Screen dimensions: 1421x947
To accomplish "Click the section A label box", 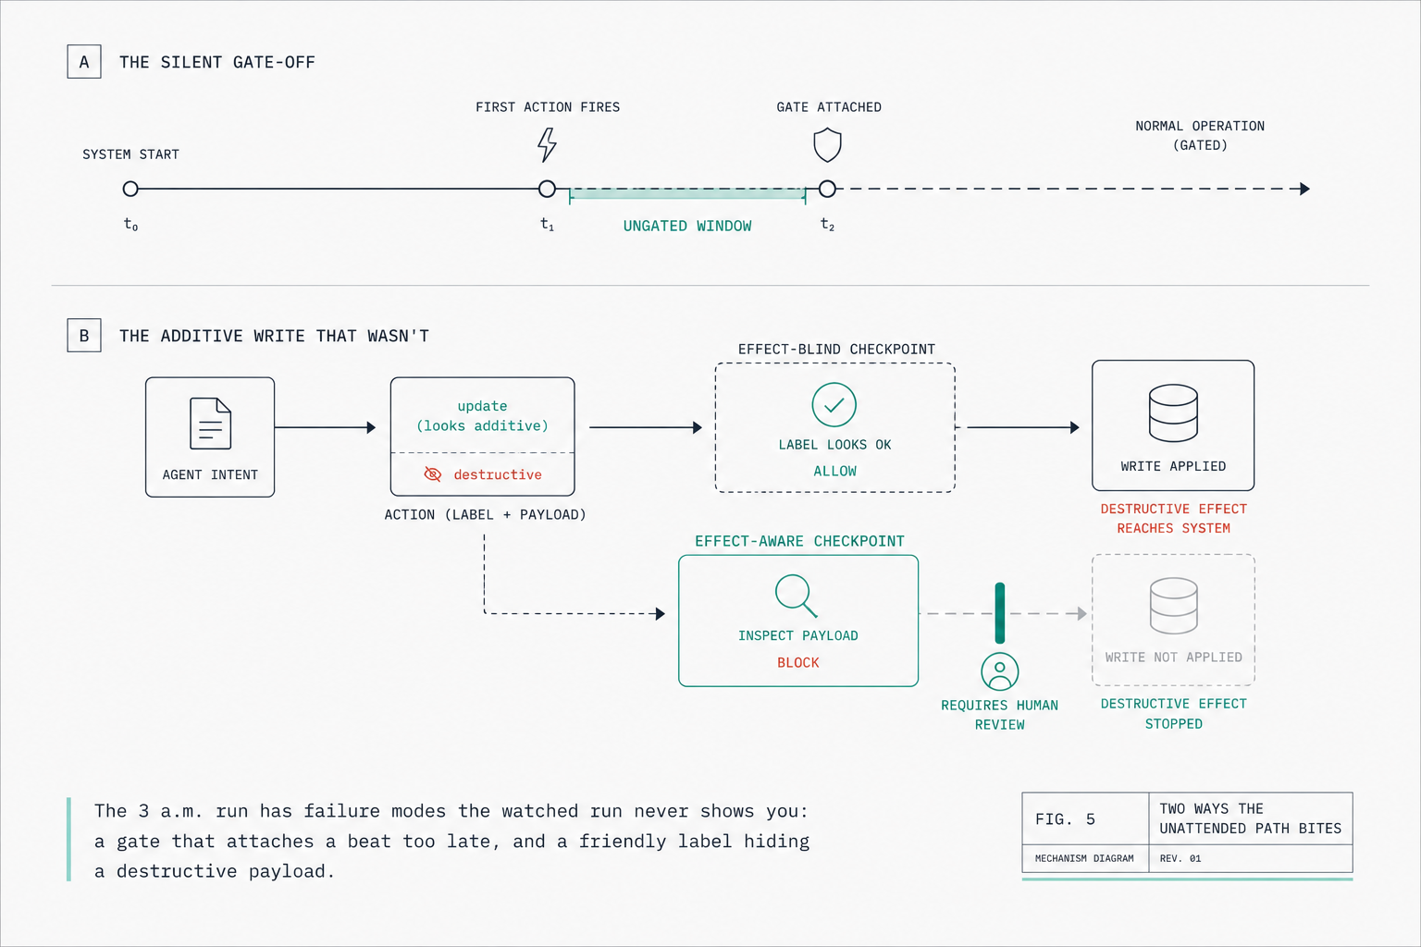I will [x=84, y=62].
